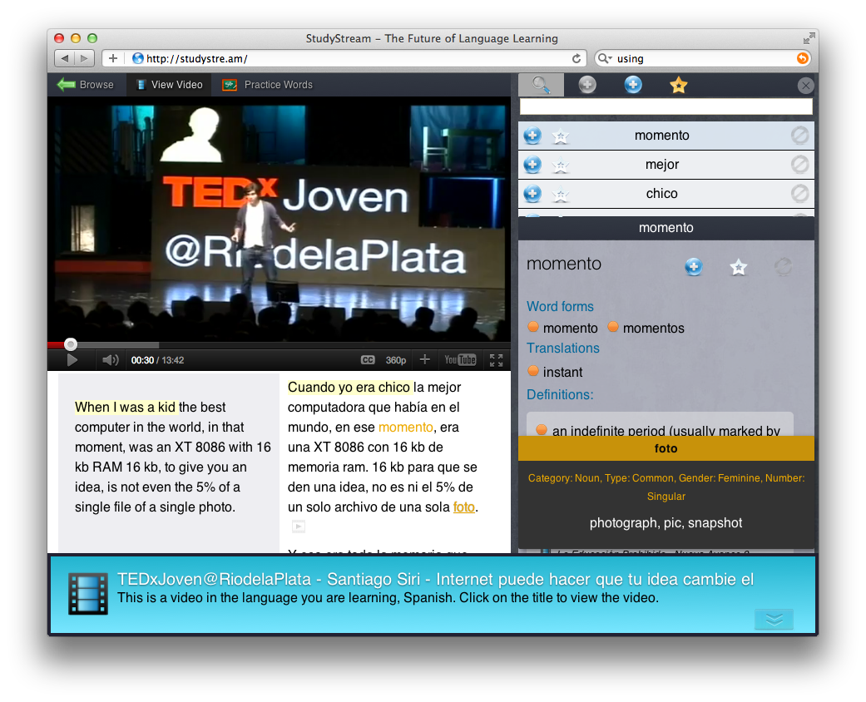Collapse the banner with the chevron button

pyautogui.click(x=774, y=619)
